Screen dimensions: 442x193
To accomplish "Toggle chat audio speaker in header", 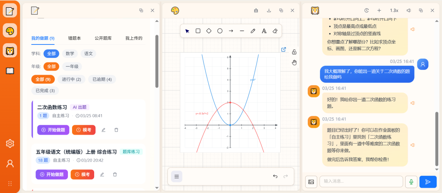I will pyautogui.click(x=408, y=11).
